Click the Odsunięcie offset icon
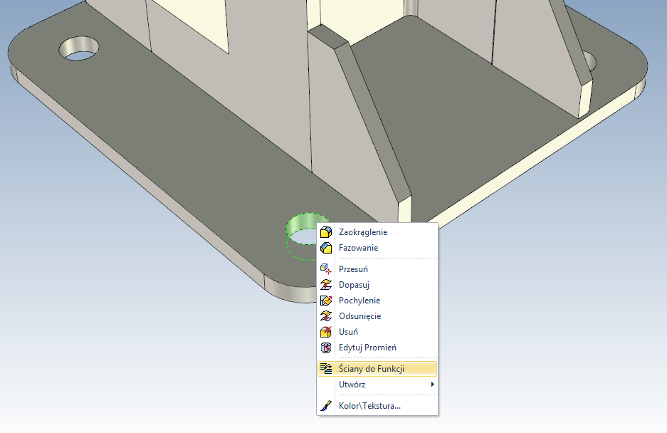This screenshot has height=433, width=667. point(326,316)
